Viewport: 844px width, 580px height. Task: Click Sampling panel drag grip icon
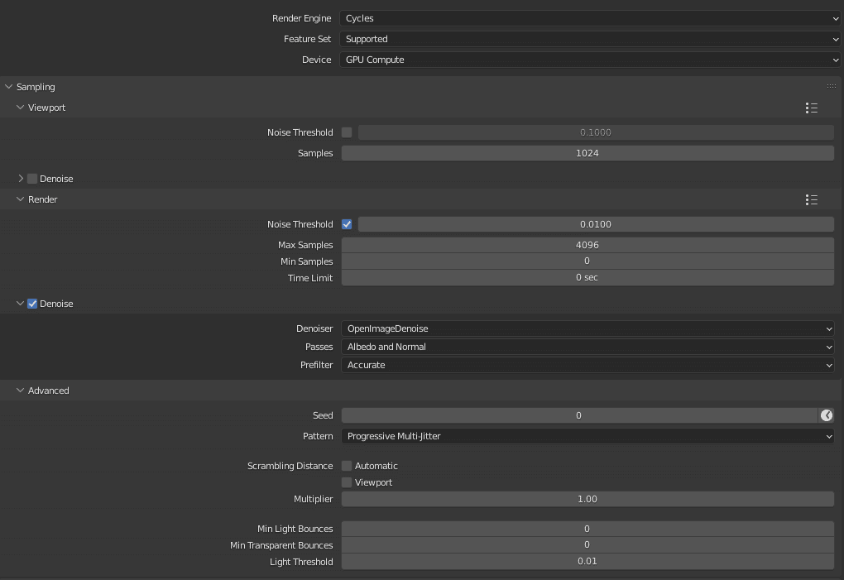(831, 87)
